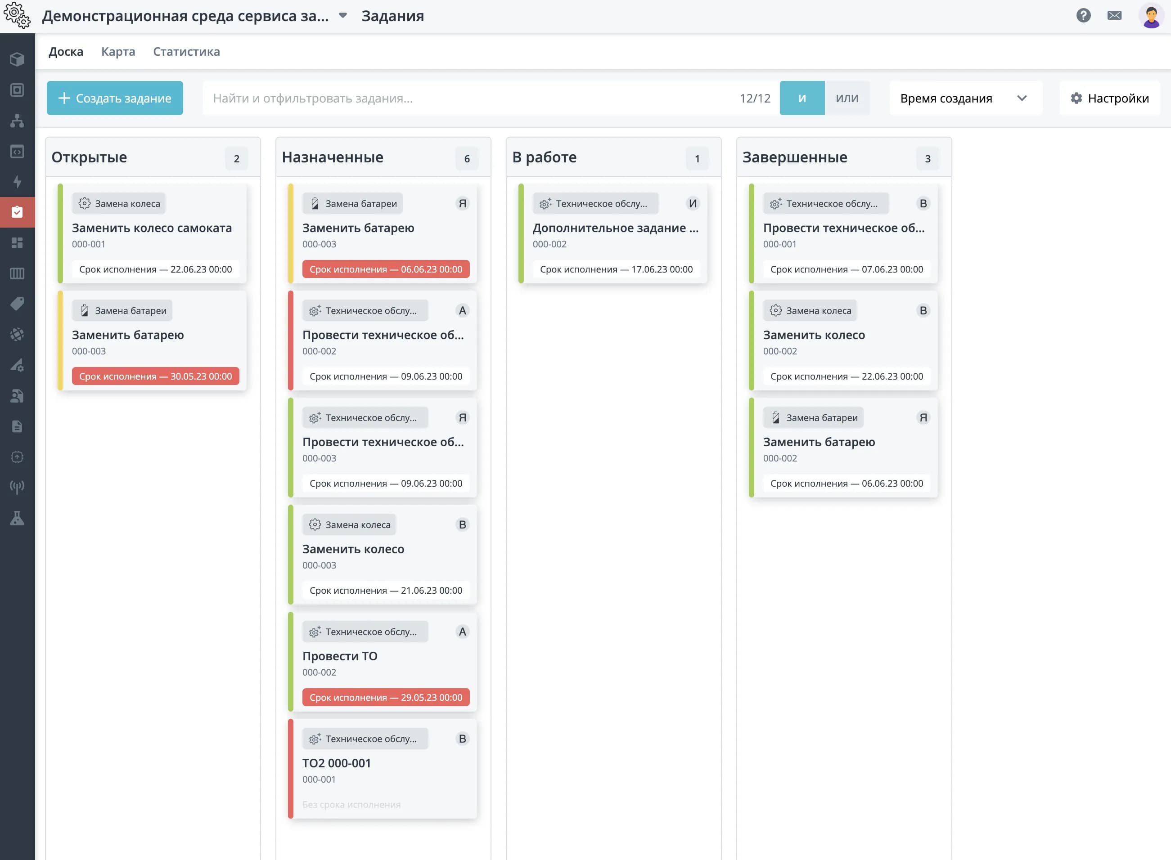
Task: Switch filter logic to И
Action: [802, 98]
